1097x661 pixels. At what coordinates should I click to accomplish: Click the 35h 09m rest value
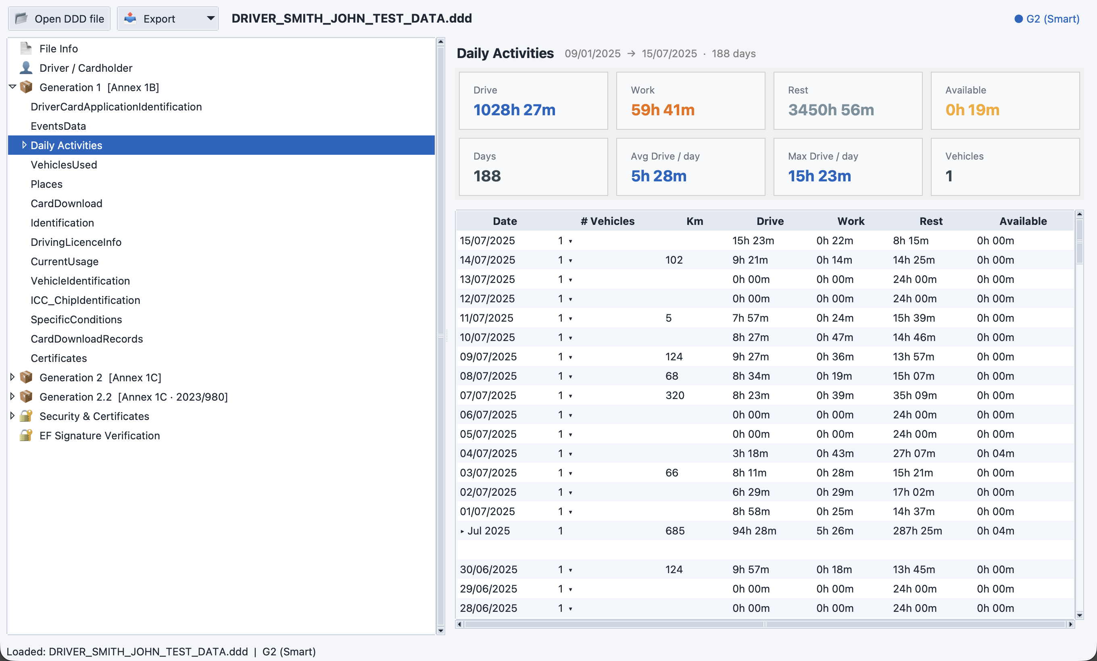914,395
